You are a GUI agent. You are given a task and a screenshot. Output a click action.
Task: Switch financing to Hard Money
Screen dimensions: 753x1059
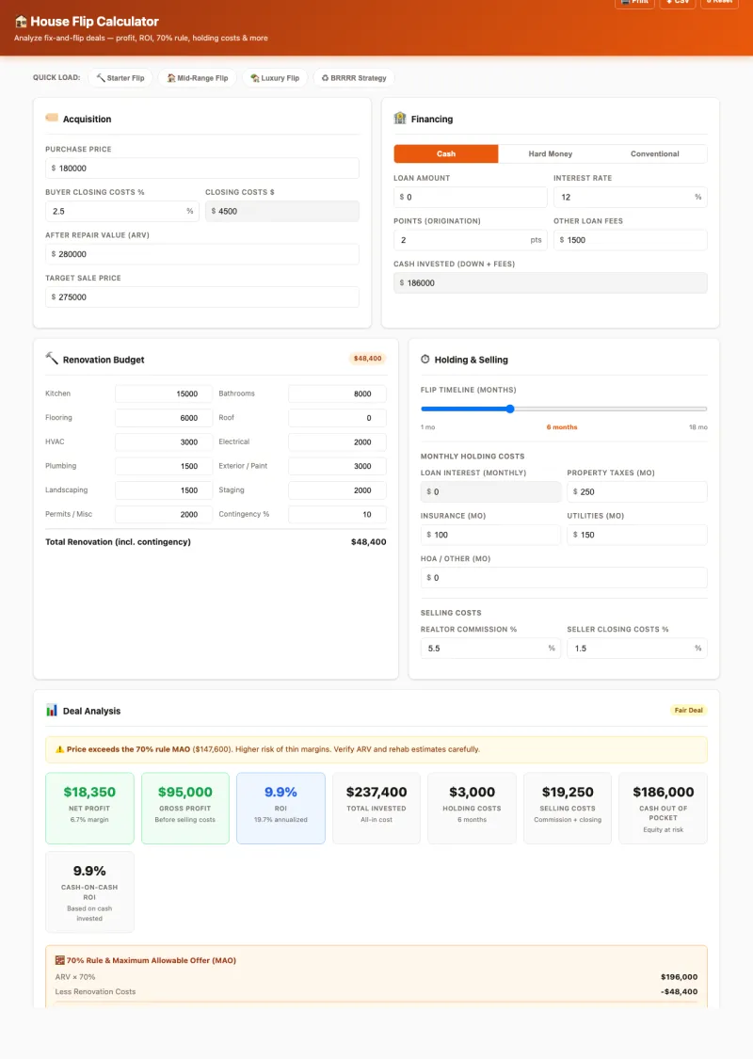550,153
